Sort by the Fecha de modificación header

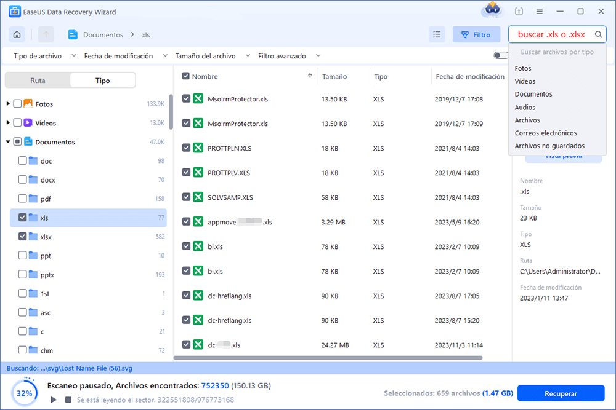(470, 76)
